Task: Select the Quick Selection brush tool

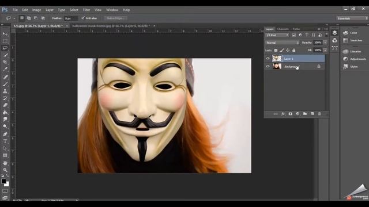Action: point(5,55)
